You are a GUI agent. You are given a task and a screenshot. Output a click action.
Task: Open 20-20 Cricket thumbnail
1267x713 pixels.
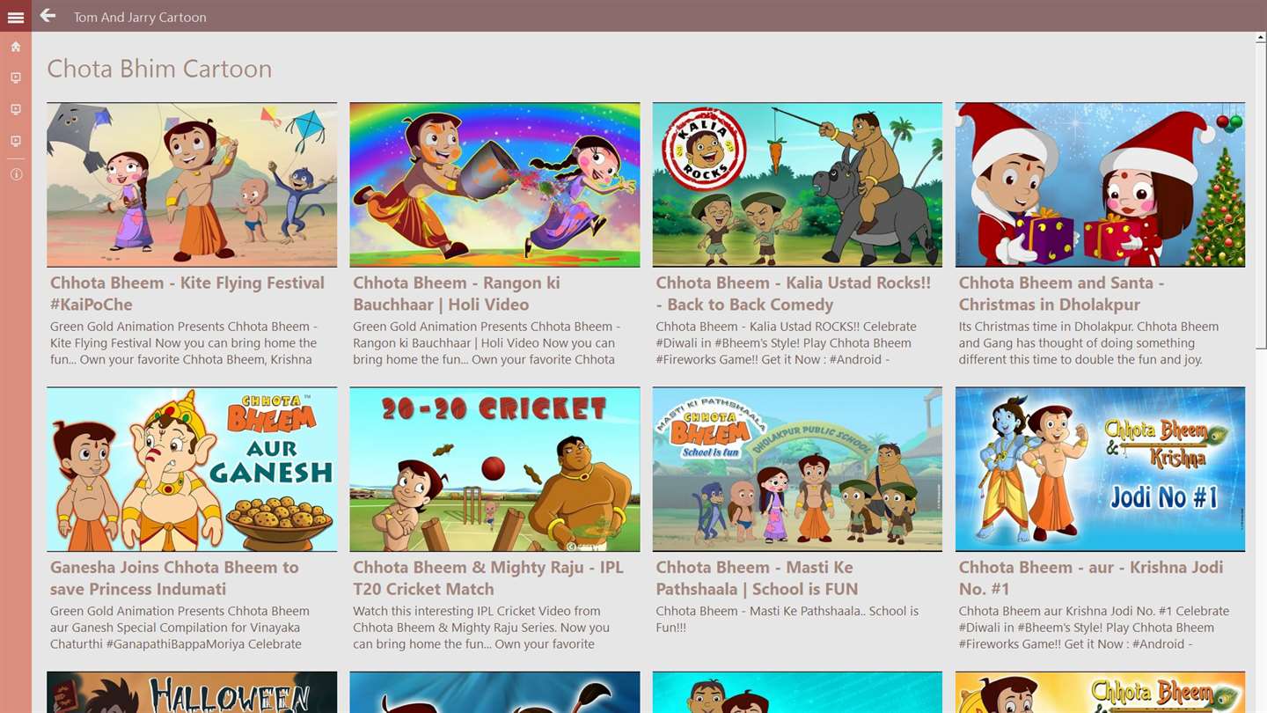494,469
